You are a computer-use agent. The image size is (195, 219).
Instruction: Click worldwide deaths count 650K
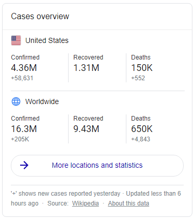tap(142, 129)
